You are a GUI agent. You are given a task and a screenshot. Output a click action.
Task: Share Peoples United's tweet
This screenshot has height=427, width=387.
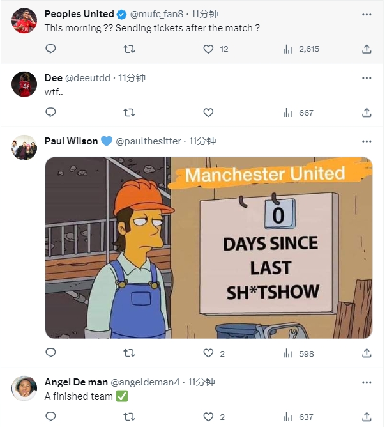tap(367, 49)
